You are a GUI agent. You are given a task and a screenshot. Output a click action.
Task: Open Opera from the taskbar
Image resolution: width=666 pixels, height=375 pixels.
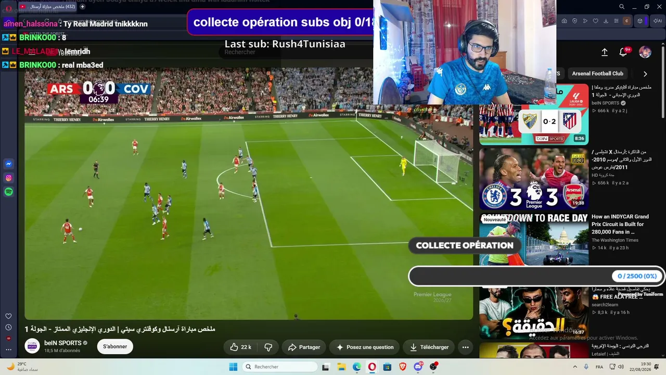click(x=372, y=367)
